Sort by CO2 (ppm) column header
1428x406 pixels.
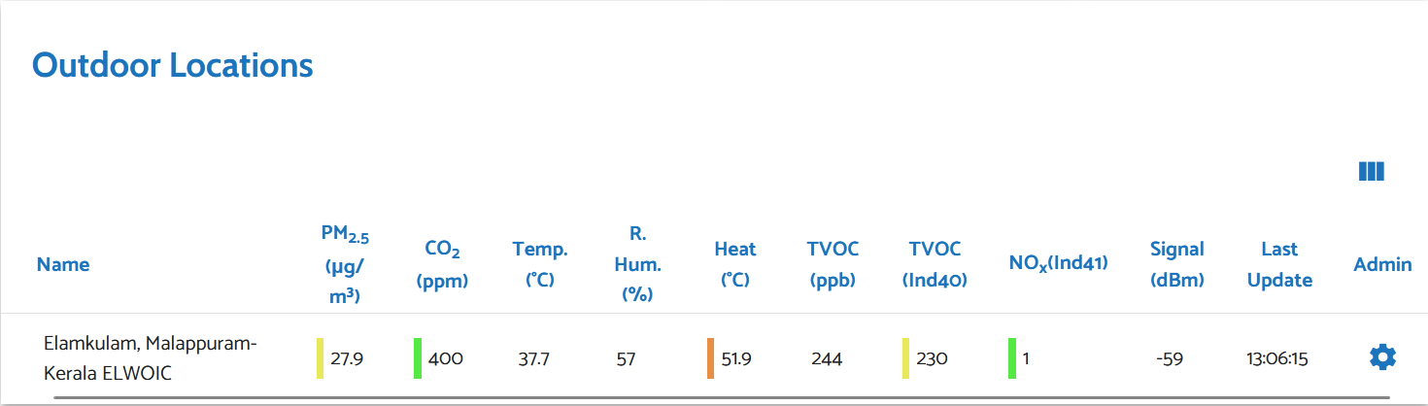click(x=442, y=264)
